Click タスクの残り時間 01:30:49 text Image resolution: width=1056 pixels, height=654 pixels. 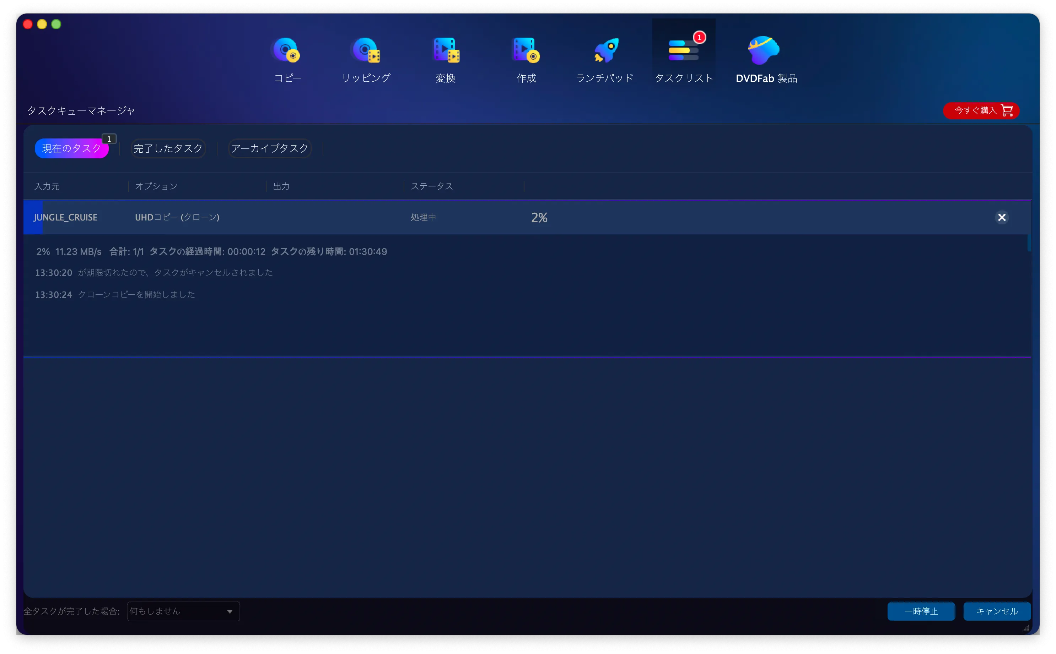[329, 252]
